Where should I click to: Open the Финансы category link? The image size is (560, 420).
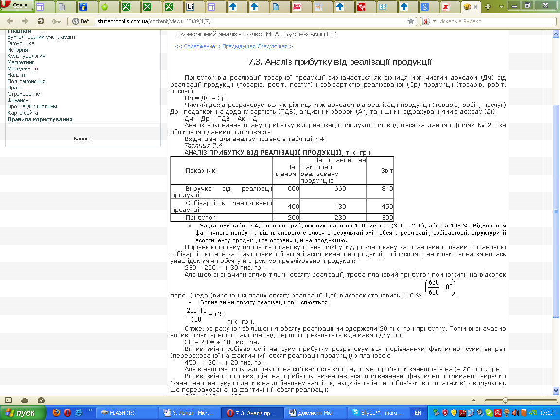click(18, 100)
